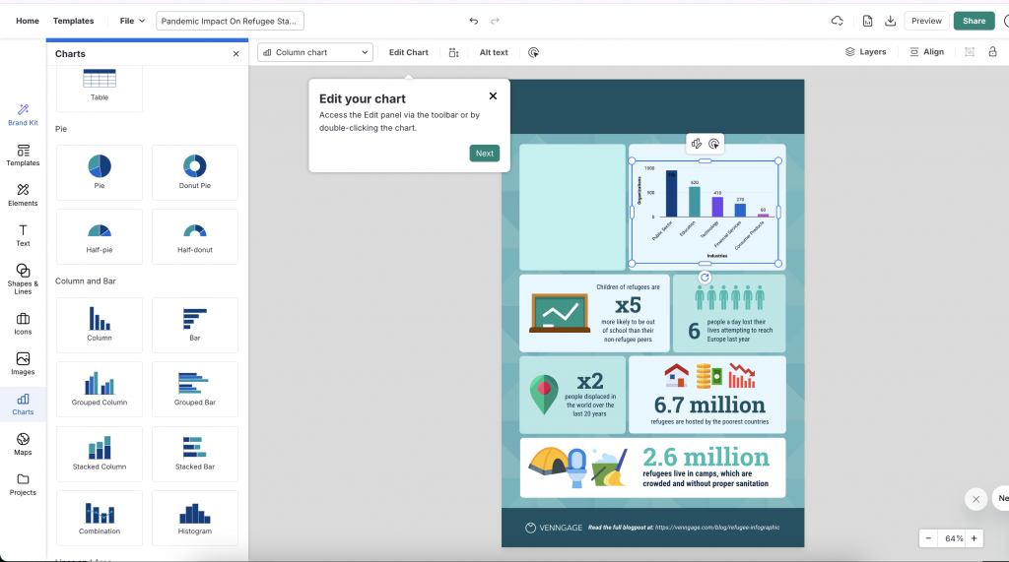The width and height of the screenshot is (1009, 562).
Task: Insert a Stacked Bar chart
Action: point(195,454)
